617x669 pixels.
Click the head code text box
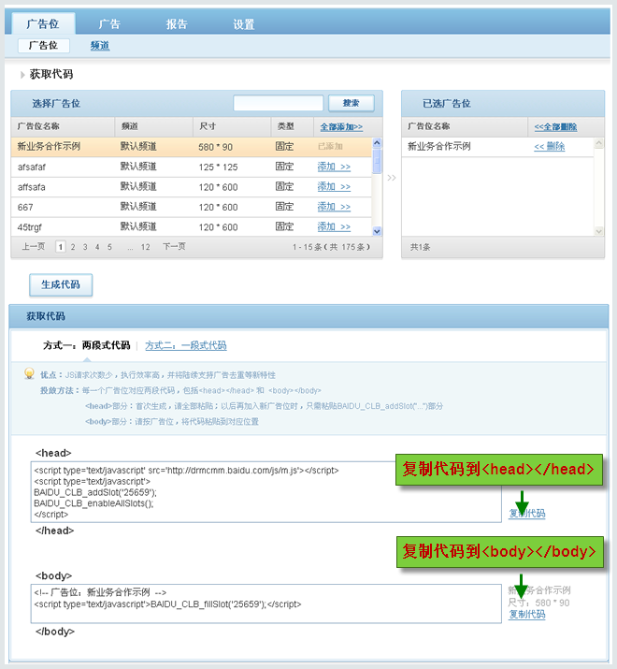pos(266,492)
